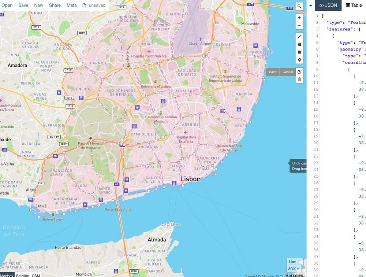Open the map search magnifier
The height and width of the screenshot is (277, 366).
[299, 6]
